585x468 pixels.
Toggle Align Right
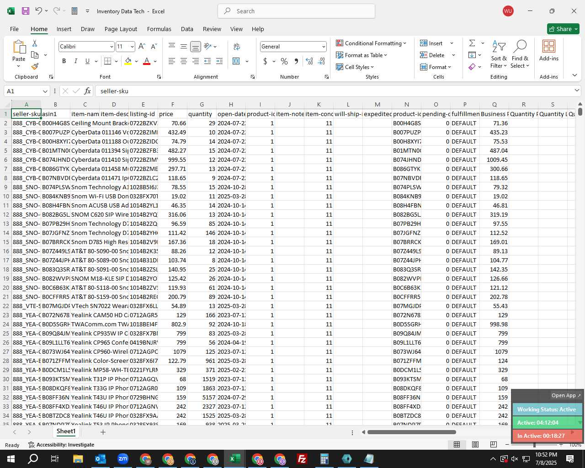click(196, 61)
